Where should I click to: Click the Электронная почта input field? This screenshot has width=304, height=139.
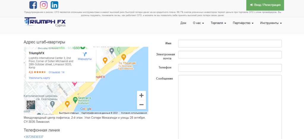point(230,55)
